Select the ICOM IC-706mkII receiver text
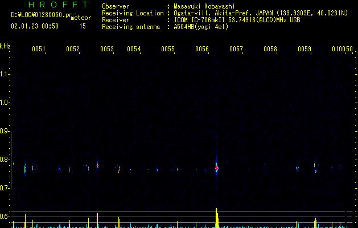 pos(237,20)
